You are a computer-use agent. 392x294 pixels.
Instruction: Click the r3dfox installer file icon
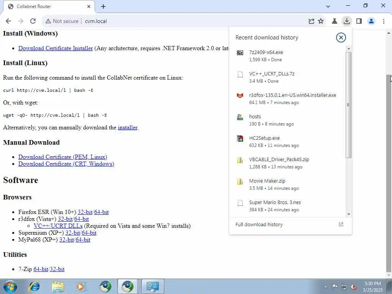(240, 95)
